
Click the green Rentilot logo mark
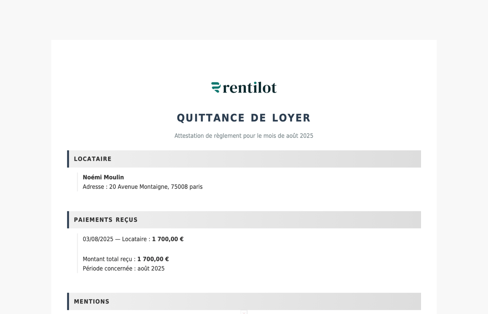216,87
